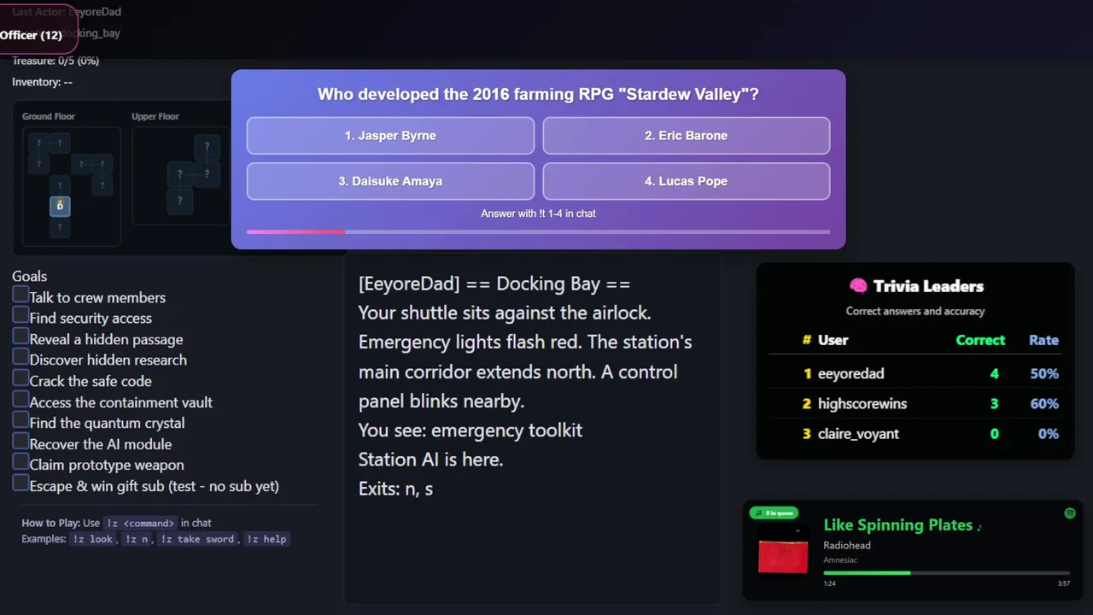Click the Spotify logo in the music widget
Viewport: 1093px width, 615px height.
click(x=1070, y=513)
